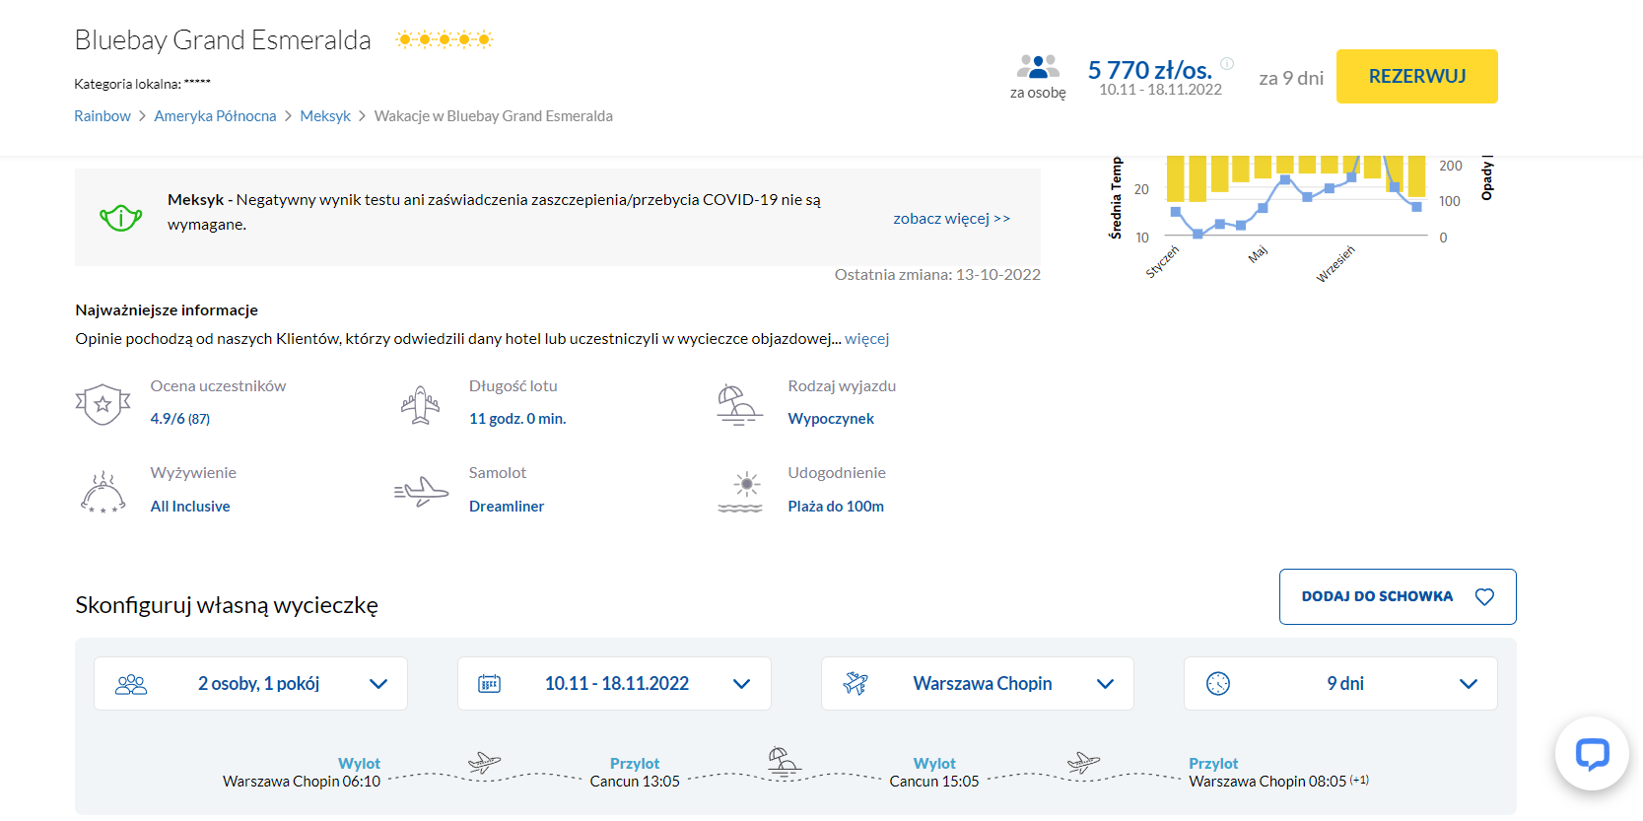The image size is (1643, 821).
Task: Open the 9 dni duration dropdown
Action: 1340,683
